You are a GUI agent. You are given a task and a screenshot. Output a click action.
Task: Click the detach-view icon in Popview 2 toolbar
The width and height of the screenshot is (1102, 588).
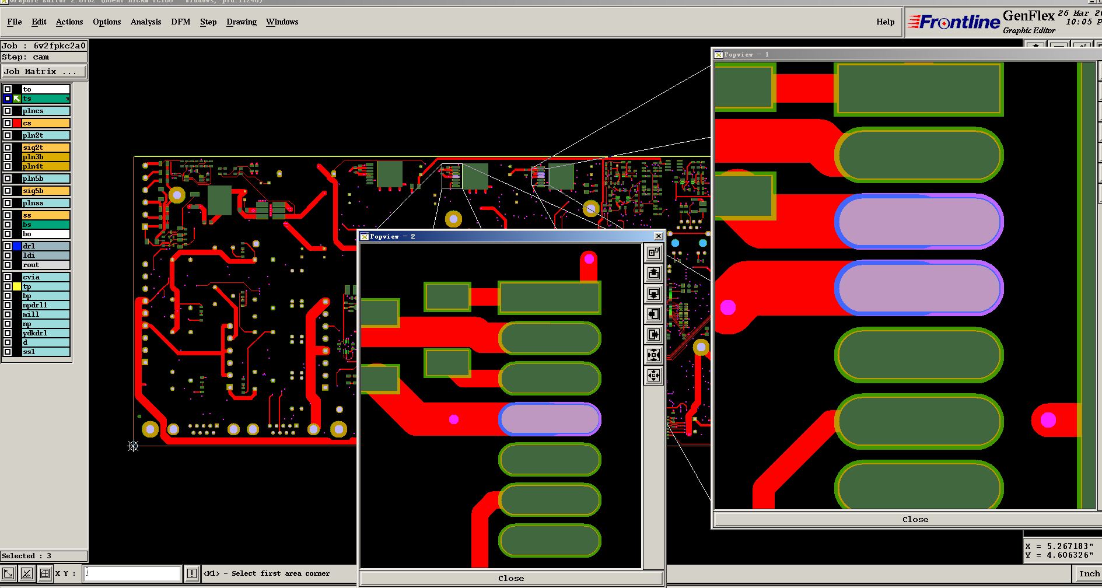pyautogui.click(x=653, y=253)
